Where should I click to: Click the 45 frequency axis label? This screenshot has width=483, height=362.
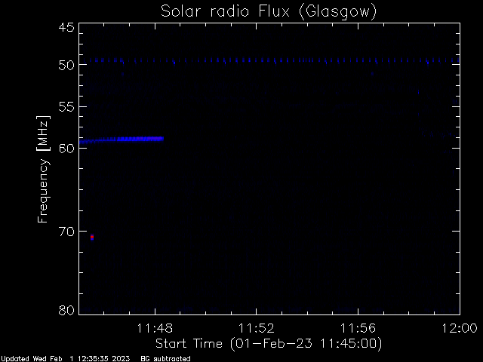66,27
